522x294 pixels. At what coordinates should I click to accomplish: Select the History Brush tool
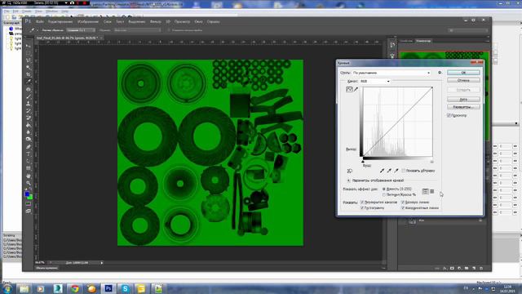pos(29,111)
